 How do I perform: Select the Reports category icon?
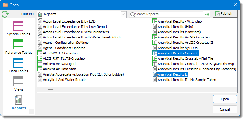(18, 100)
